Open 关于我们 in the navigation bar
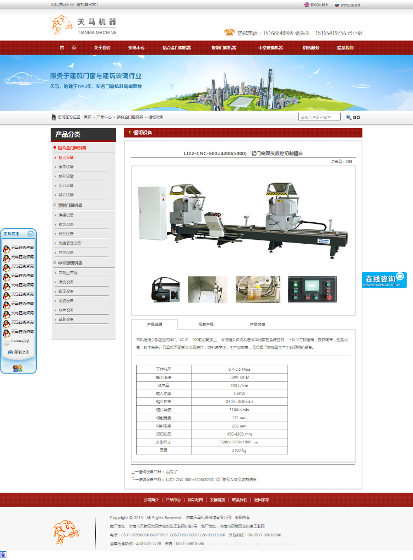Screen dimensions: 413x560 [x=102, y=47]
